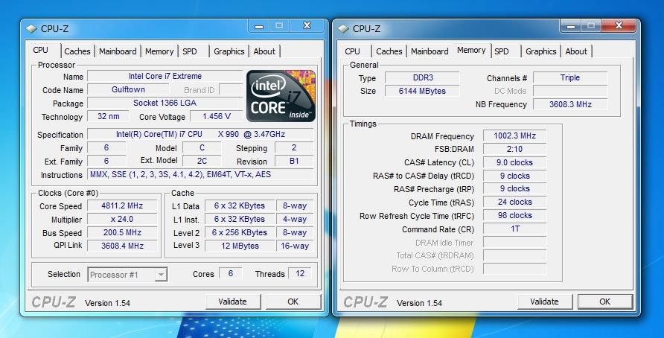Click the Revision value B1
Viewport: 664px width, 338px height.
294,161
